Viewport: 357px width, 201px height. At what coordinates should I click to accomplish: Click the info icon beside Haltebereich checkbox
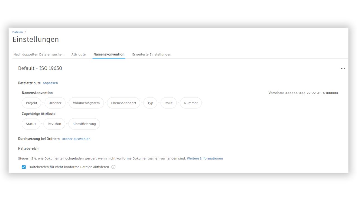click(113, 167)
